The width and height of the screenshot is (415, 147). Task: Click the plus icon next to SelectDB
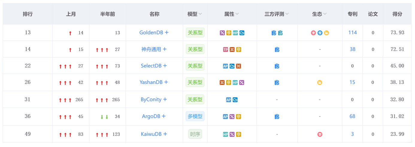click(x=165, y=66)
